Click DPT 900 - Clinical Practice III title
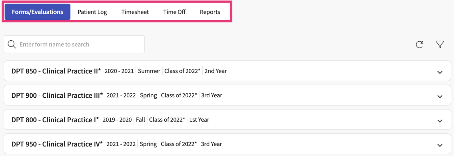Image resolution: width=454 pixels, height=156 pixels. 57,95
